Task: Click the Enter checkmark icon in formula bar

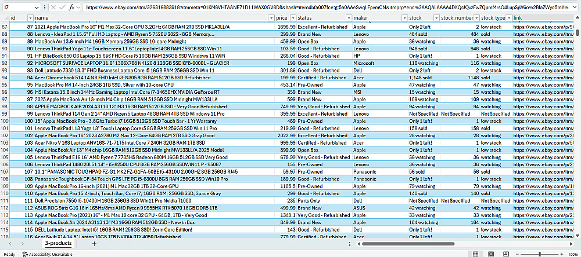Action: coord(62,8)
